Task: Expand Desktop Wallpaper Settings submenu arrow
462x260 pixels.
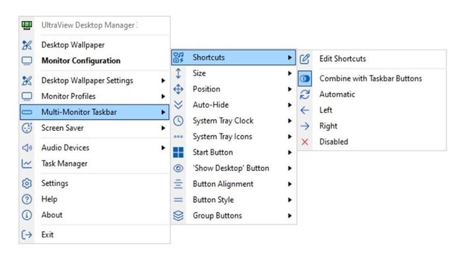Action: click(163, 81)
